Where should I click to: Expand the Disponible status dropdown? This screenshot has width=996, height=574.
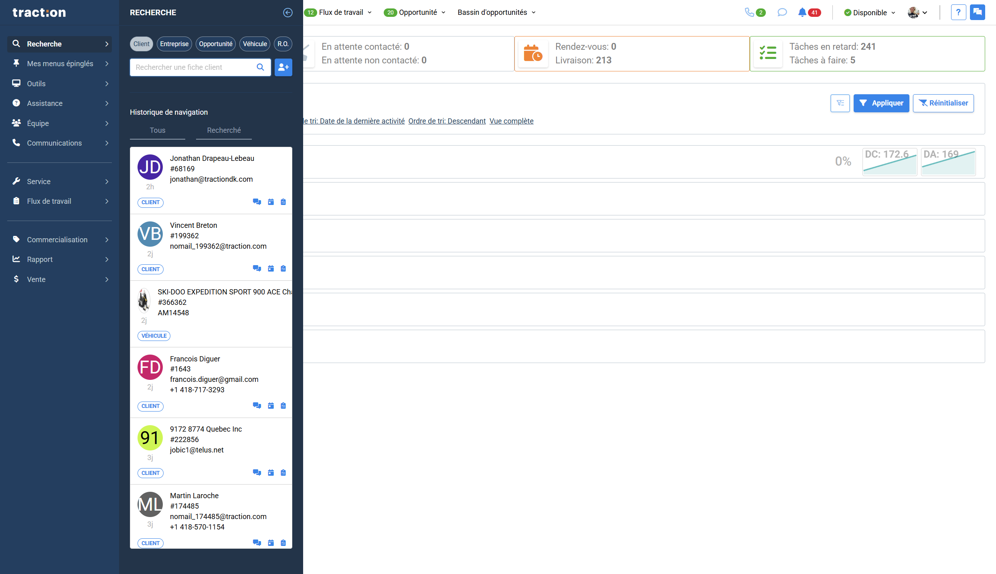coord(869,12)
